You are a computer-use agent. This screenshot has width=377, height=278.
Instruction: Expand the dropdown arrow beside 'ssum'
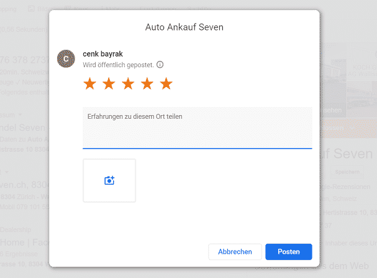pos(20,115)
